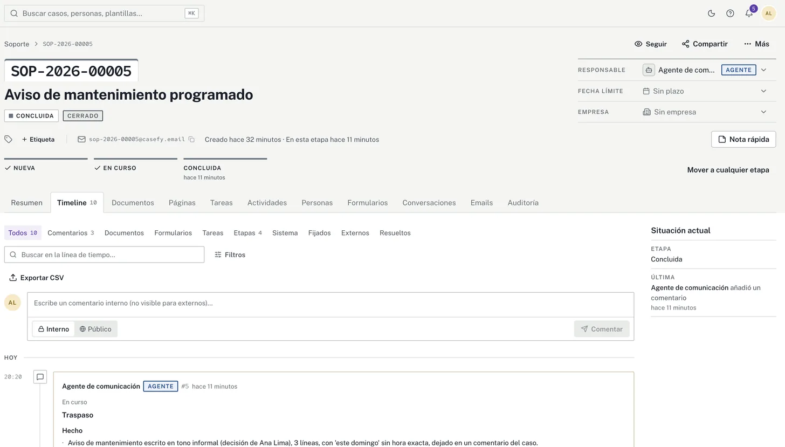
Task: Click the CONCLUIDA status badge
Action: point(31,116)
